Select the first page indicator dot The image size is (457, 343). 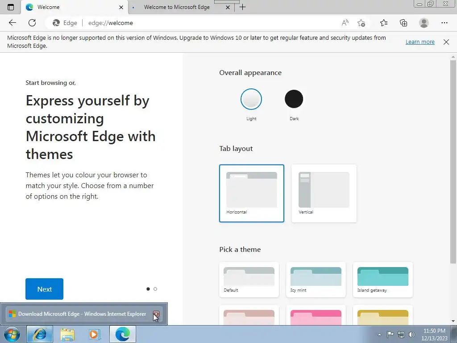click(x=148, y=289)
